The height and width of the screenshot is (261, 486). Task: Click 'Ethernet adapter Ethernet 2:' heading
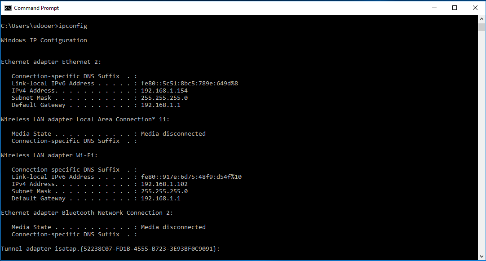click(51, 62)
